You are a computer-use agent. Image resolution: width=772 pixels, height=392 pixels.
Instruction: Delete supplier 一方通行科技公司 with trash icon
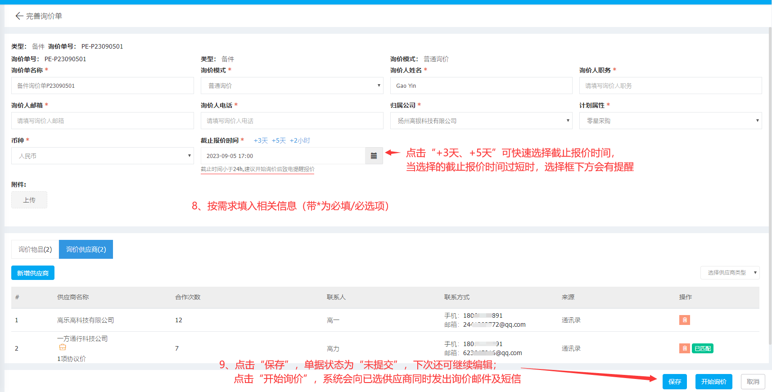(x=685, y=348)
